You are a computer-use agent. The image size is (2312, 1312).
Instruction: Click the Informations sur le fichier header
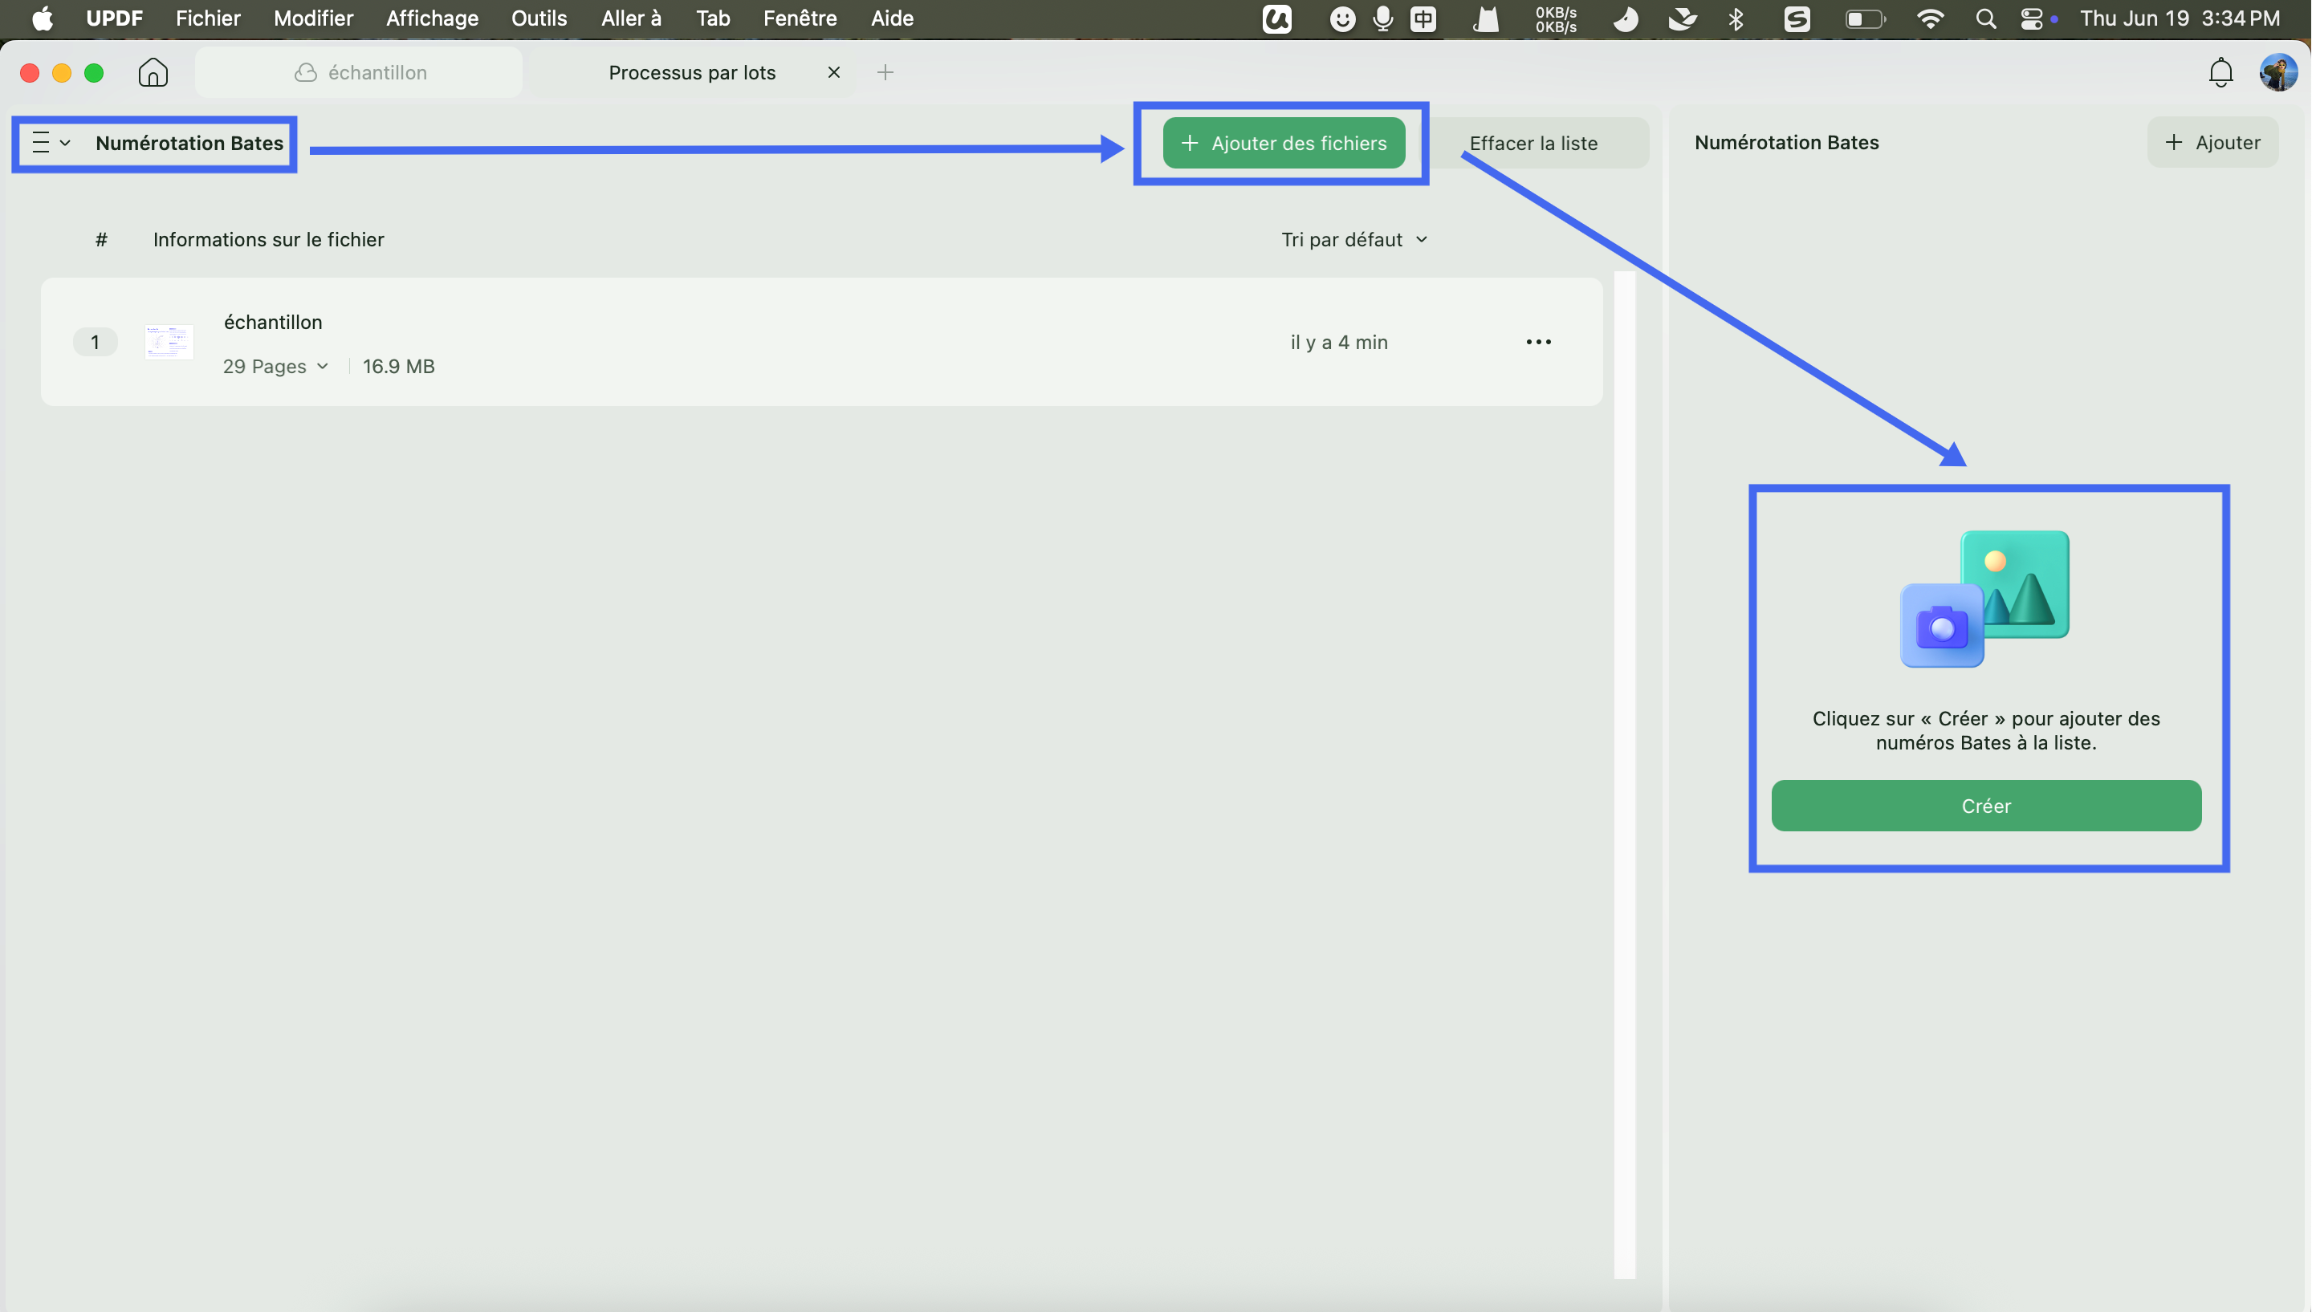pyautogui.click(x=269, y=240)
